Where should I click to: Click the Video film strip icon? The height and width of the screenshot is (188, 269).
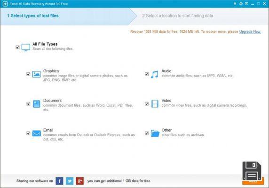tap(155, 104)
